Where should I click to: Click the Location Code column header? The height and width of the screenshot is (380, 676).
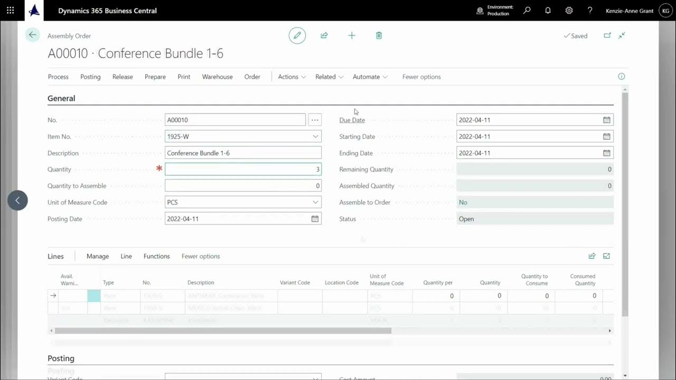pyautogui.click(x=342, y=282)
